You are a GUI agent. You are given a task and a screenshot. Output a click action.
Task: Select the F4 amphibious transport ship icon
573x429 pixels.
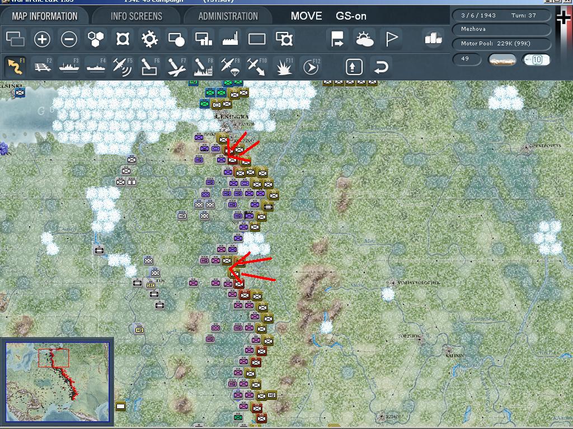pos(96,67)
